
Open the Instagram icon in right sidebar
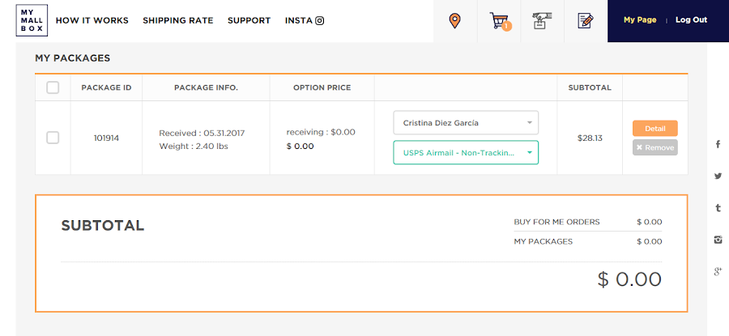718,240
